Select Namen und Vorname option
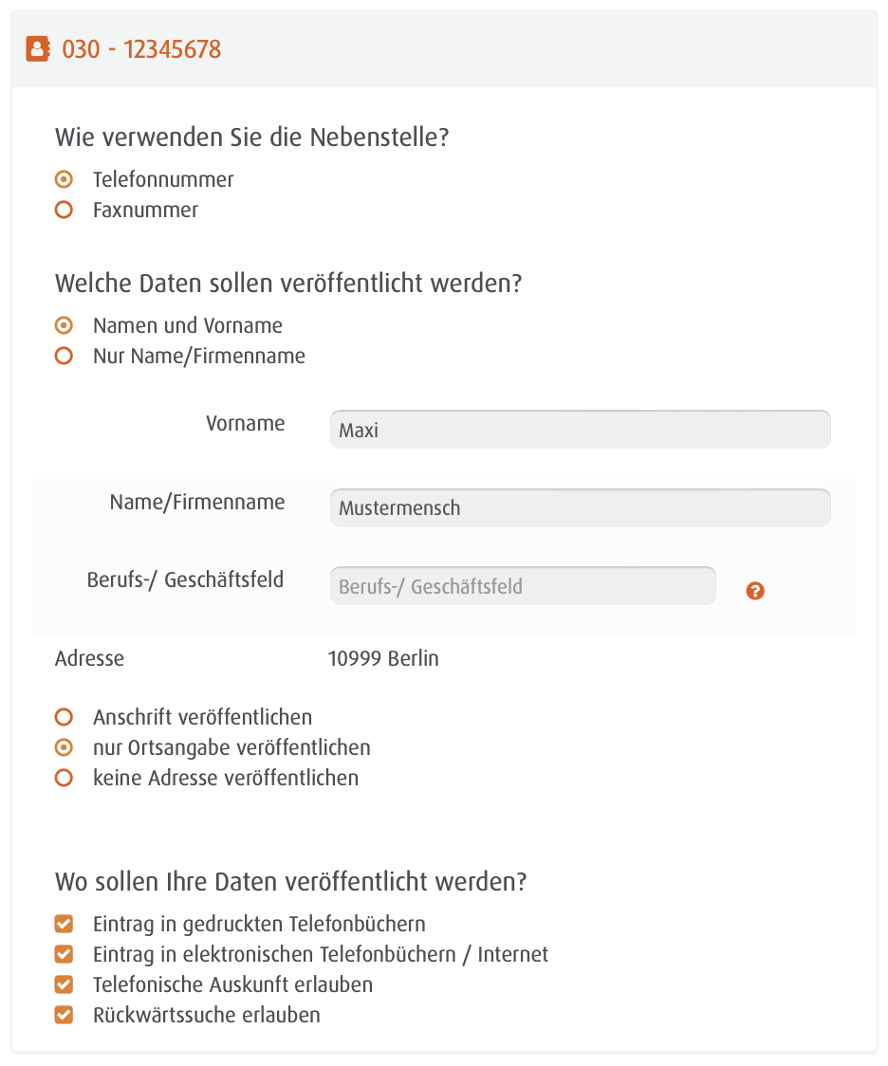The image size is (888, 1066). point(64,325)
